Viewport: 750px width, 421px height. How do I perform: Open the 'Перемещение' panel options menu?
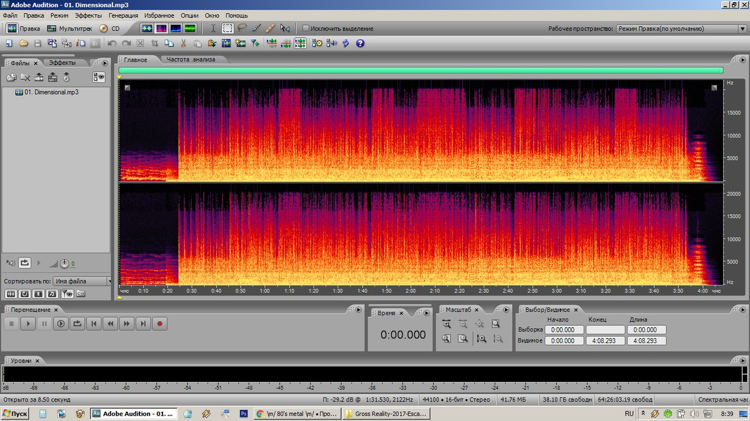359,309
